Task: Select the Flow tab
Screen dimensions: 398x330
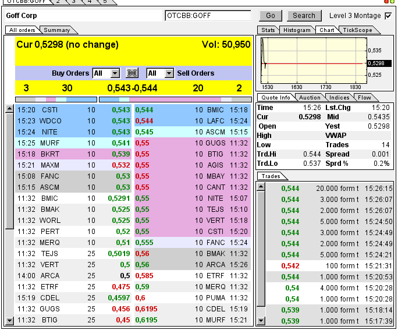Action: (x=364, y=97)
